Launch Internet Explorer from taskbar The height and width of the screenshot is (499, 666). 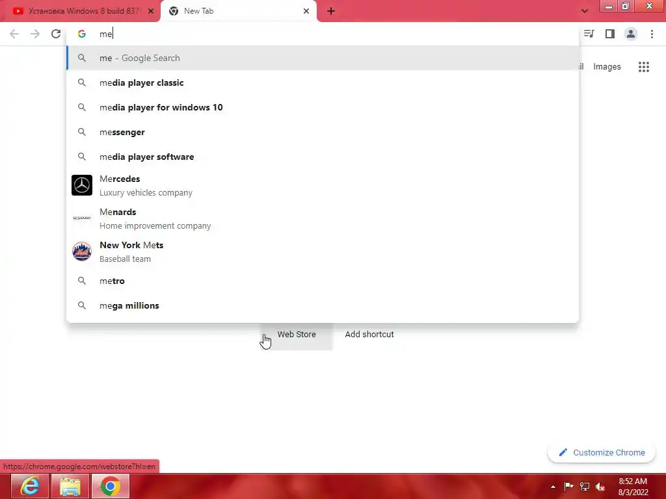click(x=30, y=486)
